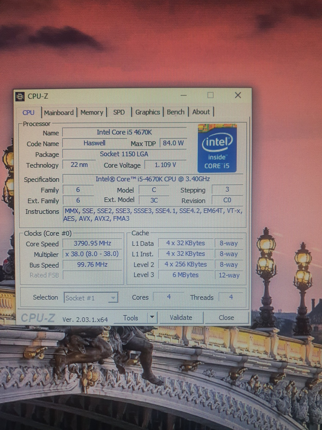Click the Name field Intel Core i5 4670K
Viewport: 322px width, 430px height.
pos(124,132)
